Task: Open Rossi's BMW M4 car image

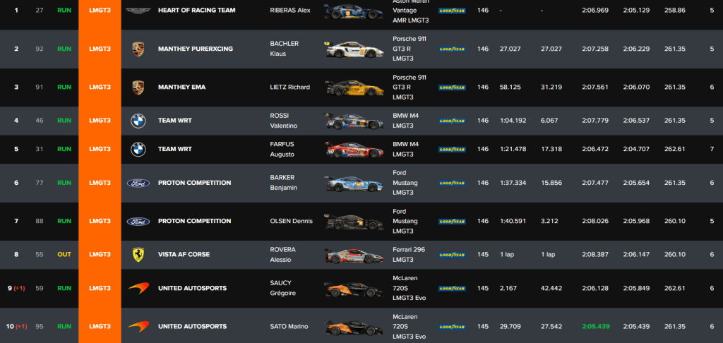Action: pos(354,121)
